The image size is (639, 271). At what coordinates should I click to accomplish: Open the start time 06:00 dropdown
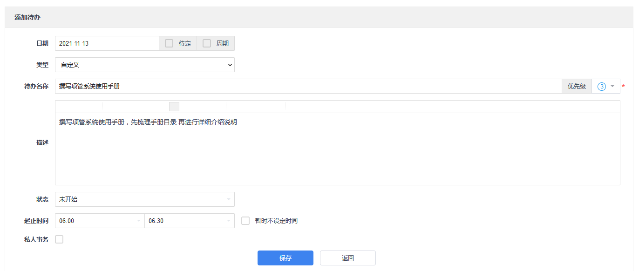coord(100,221)
